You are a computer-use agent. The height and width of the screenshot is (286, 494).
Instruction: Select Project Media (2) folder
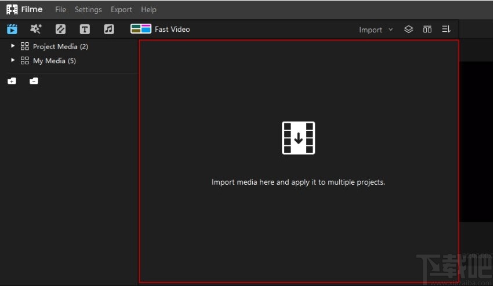(60, 46)
